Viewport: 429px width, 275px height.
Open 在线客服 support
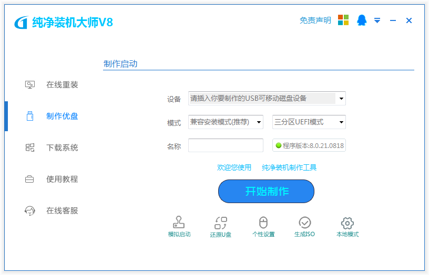tap(62, 210)
